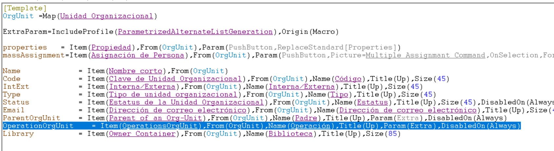Click the 'Type' key at line start
The width and height of the screenshot is (554, 151).
click(12, 94)
